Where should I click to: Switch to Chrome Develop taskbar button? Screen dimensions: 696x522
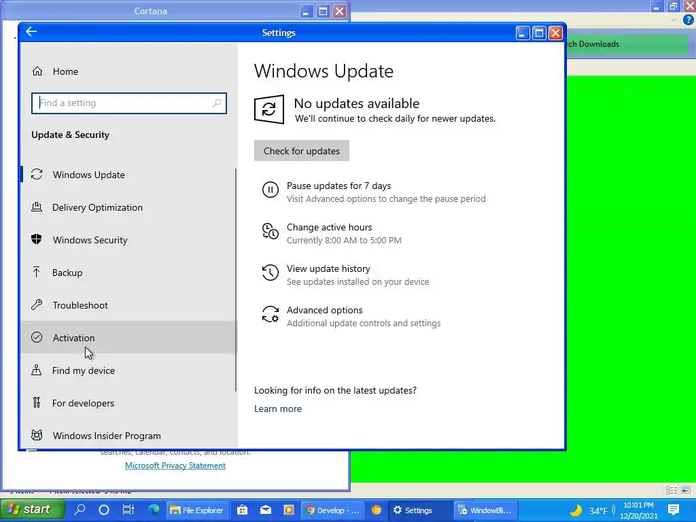pyautogui.click(x=333, y=510)
